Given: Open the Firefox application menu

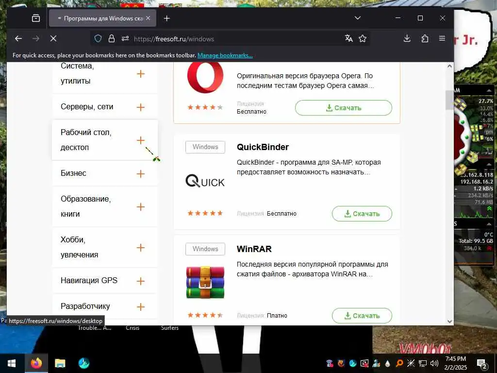Looking at the screenshot, I should (x=442, y=39).
